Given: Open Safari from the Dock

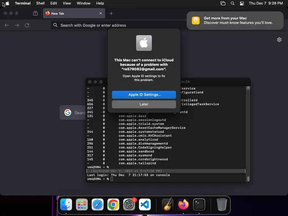Looking at the screenshot, I should [x=98, y=204].
